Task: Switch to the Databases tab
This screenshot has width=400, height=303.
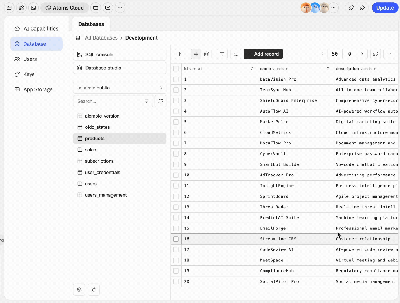Action: click(91, 24)
